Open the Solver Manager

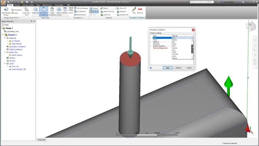81,8
